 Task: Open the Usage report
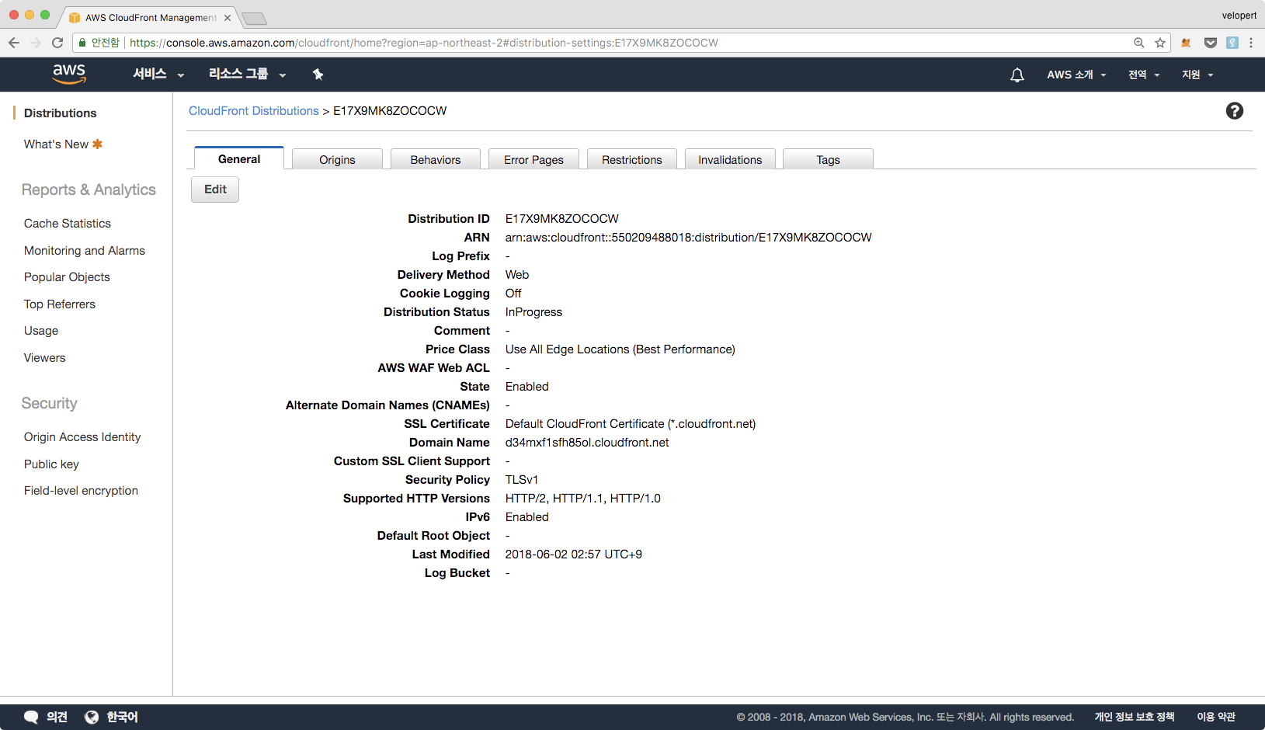41,331
